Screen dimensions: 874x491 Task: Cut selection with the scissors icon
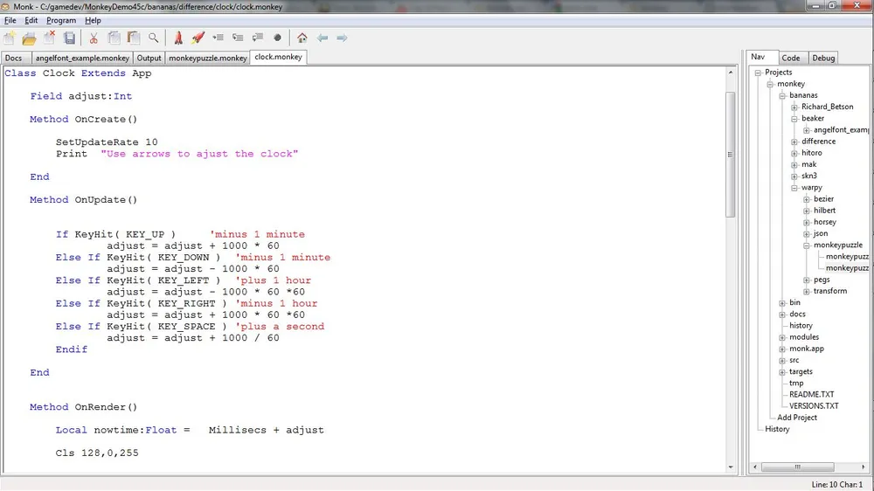click(x=94, y=38)
